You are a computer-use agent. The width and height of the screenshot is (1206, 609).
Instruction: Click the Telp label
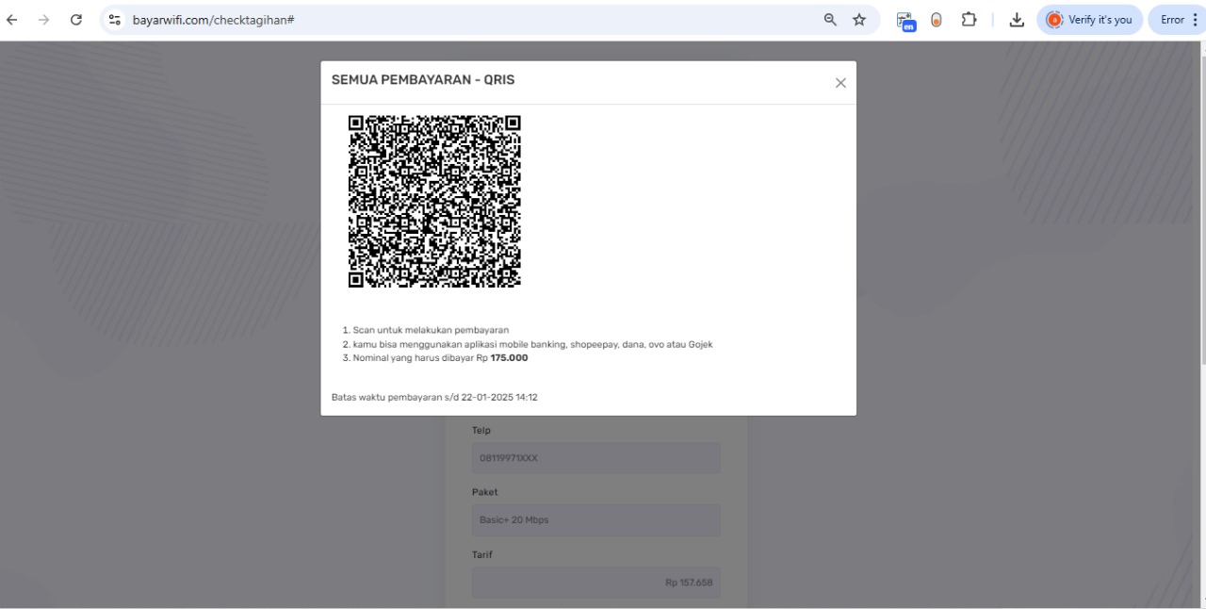(481, 431)
